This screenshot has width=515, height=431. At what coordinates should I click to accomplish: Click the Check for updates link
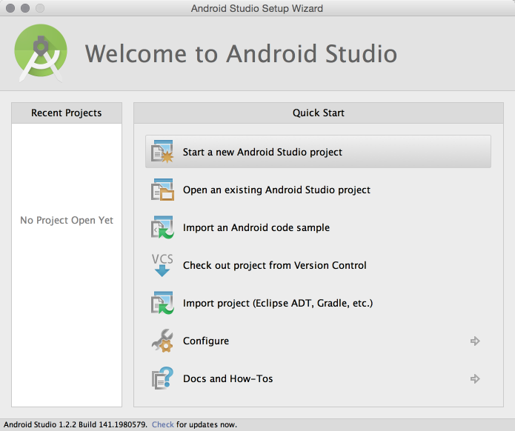(x=162, y=424)
